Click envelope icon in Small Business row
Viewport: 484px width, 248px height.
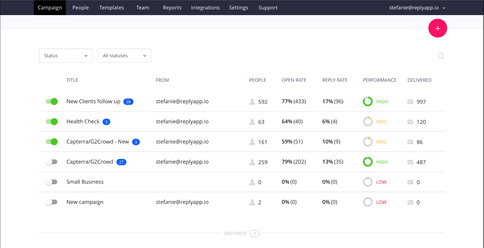410,182
